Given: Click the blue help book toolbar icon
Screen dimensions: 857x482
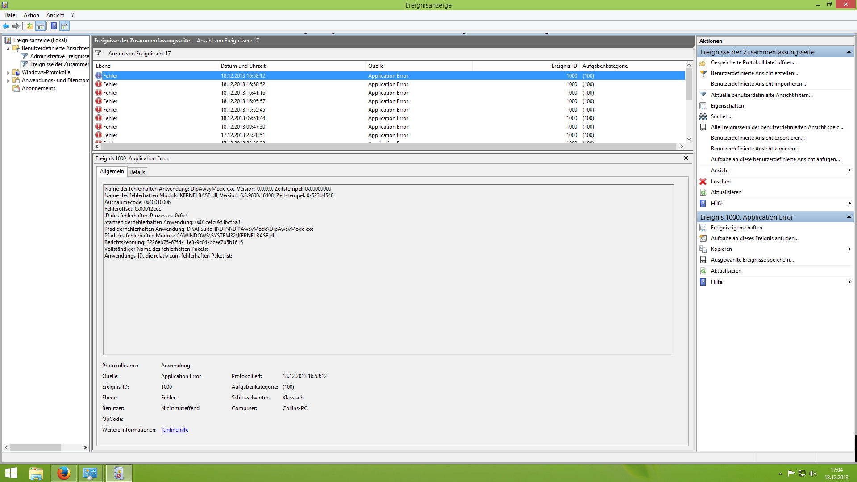Looking at the screenshot, I should (x=54, y=26).
